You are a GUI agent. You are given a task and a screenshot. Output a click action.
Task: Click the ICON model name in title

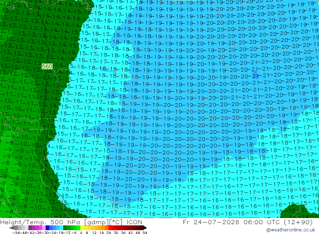click(134, 222)
